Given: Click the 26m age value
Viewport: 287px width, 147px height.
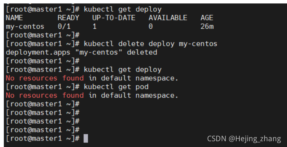Looking at the screenshot, I should [207, 27].
